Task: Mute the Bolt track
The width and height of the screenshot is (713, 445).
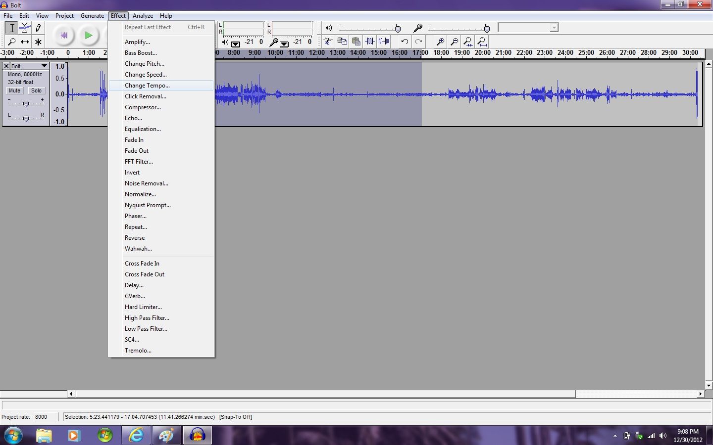Action: tap(14, 90)
